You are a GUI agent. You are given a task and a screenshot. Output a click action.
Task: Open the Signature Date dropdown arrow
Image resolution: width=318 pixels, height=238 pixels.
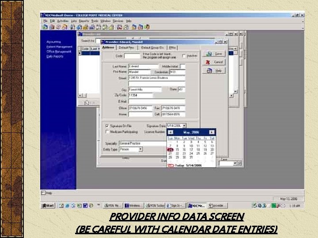[x=184, y=126]
